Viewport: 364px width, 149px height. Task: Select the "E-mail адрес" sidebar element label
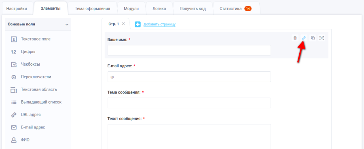pyautogui.click(x=33, y=127)
